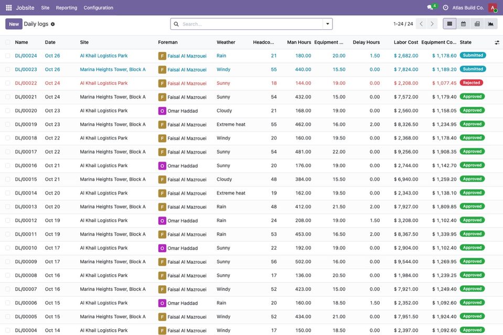Click Extreme heat weather on DL/00019 row
The height and width of the screenshot is (335, 503).
click(231, 124)
